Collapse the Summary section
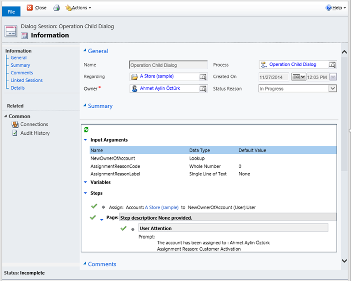The height and width of the screenshot is (281, 351). 85,105
